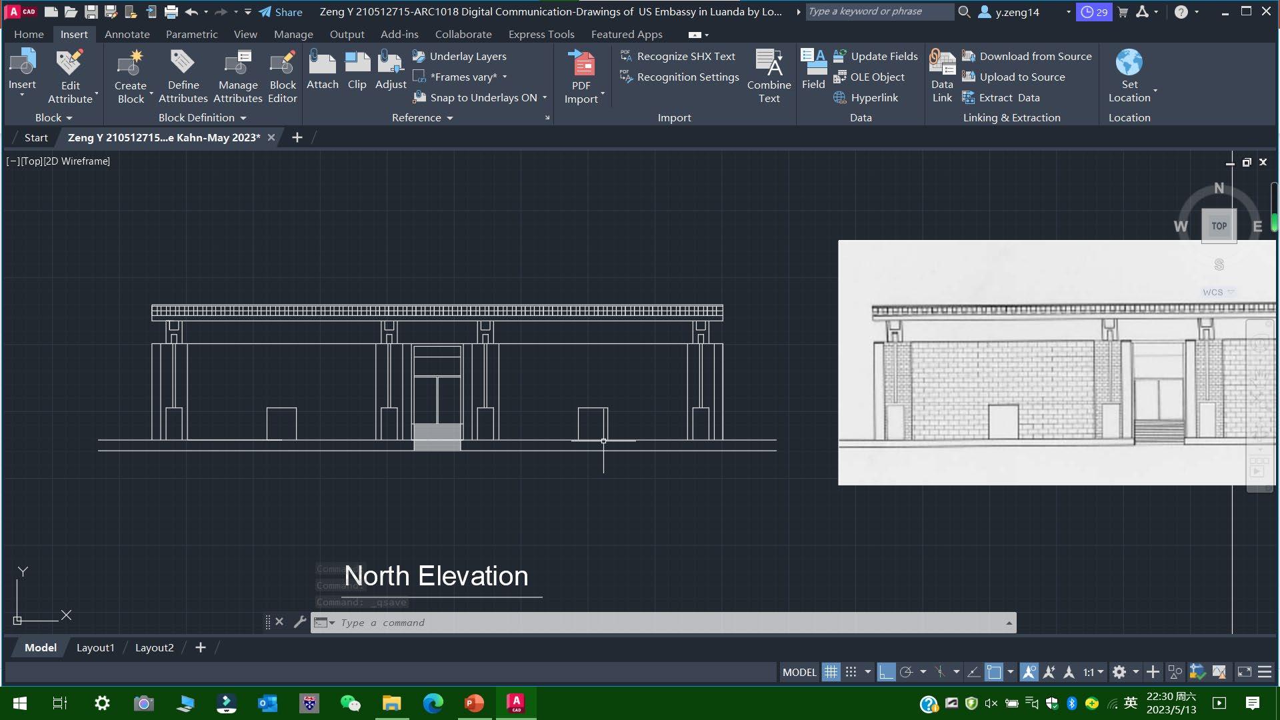Screen dimensions: 1280x720
Task: Expand the Block panel dropdown
Action: tap(54, 117)
